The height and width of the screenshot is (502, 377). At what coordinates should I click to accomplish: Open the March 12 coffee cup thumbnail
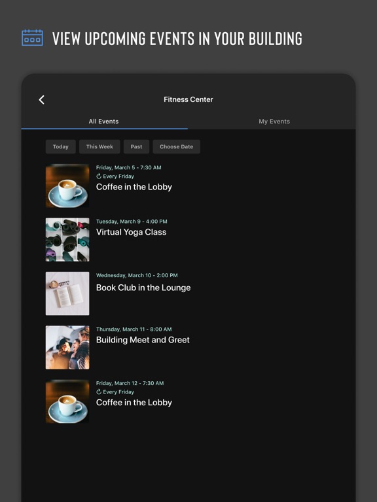pyautogui.click(x=67, y=401)
